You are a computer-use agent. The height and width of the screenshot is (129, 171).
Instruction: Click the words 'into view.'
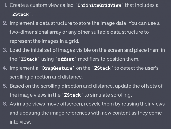coord(20,122)
